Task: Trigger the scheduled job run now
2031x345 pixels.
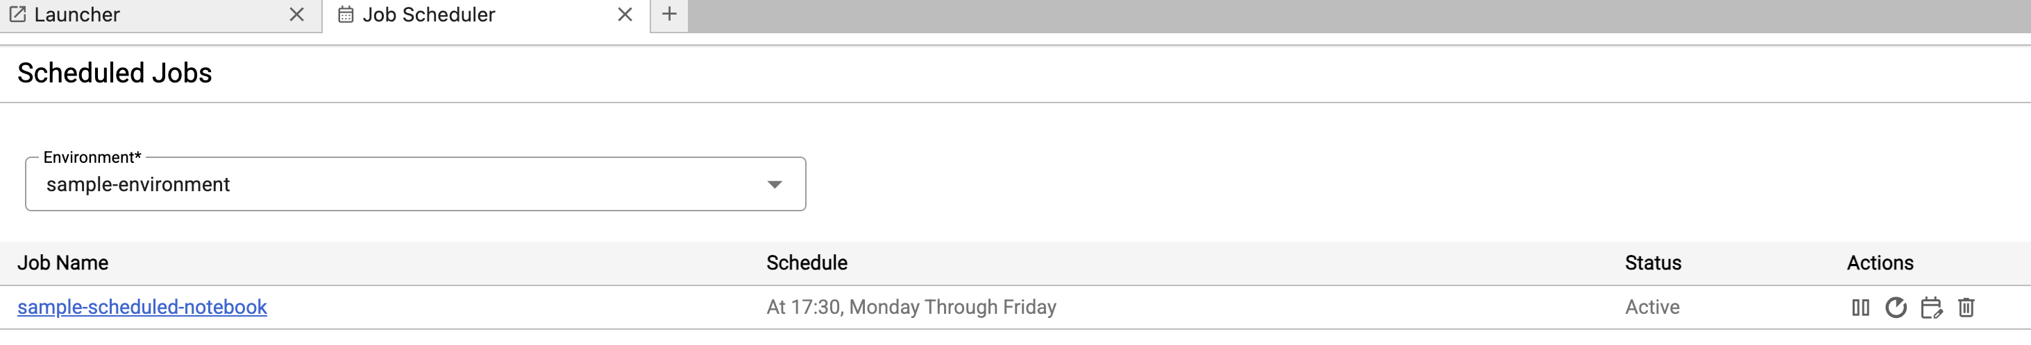Action: pyautogui.click(x=1896, y=307)
